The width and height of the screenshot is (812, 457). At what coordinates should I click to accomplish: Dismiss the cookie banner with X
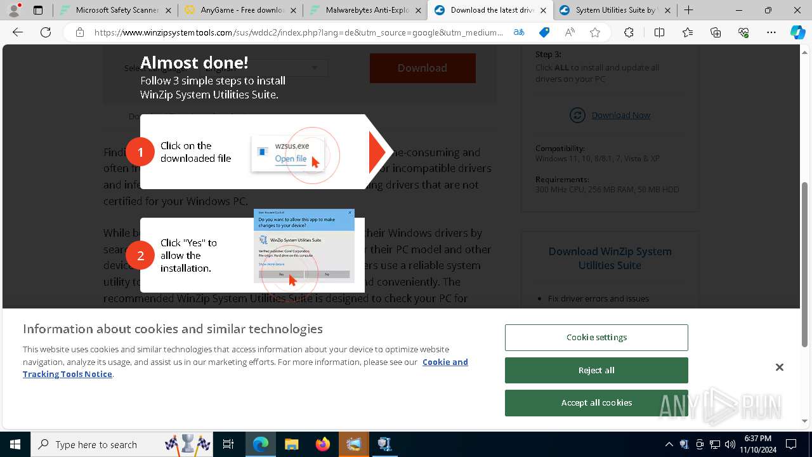tap(780, 368)
